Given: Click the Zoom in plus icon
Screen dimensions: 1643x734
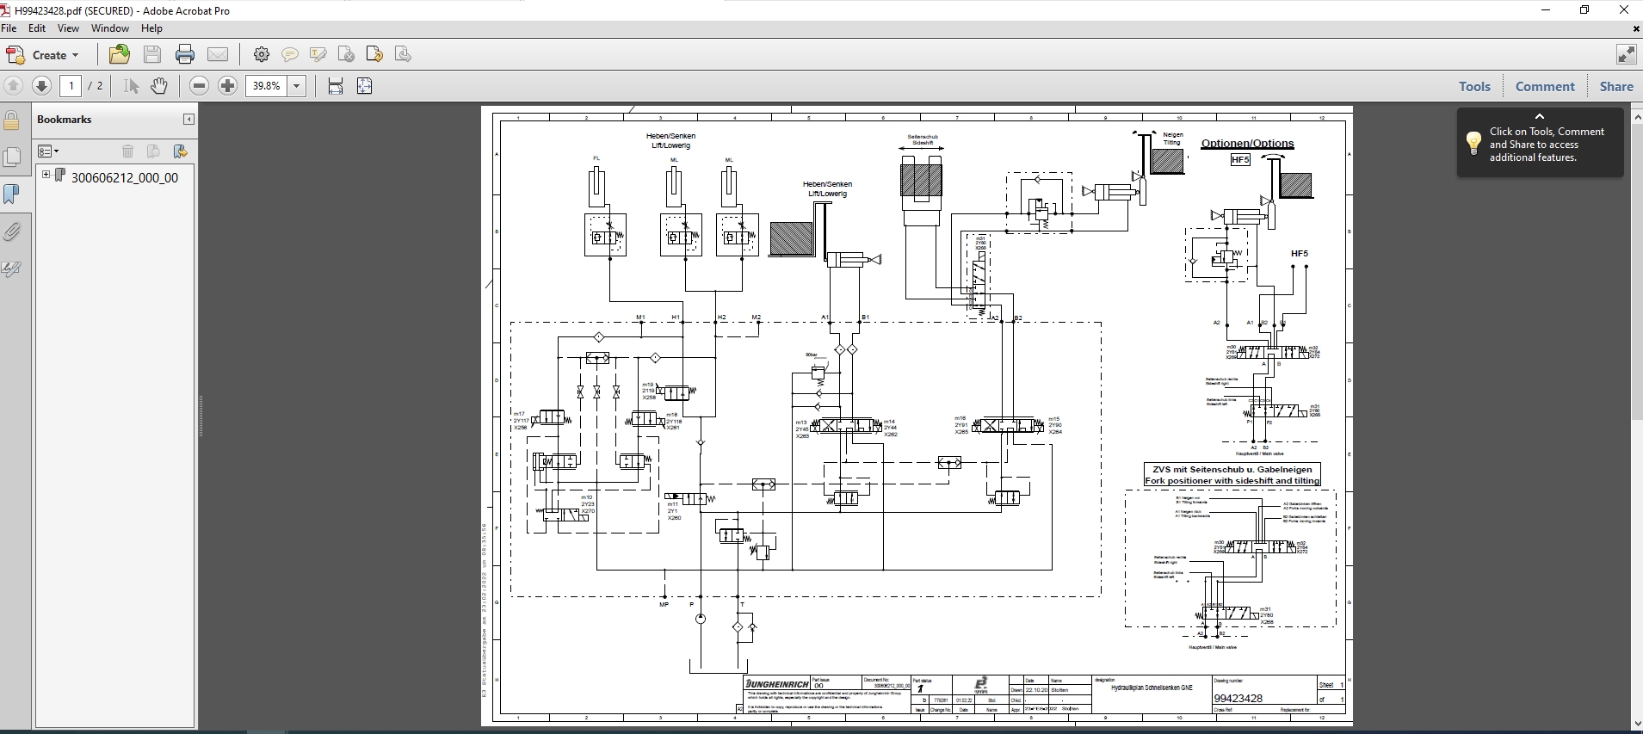Looking at the screenshot, I should click(x=228, y=86).
